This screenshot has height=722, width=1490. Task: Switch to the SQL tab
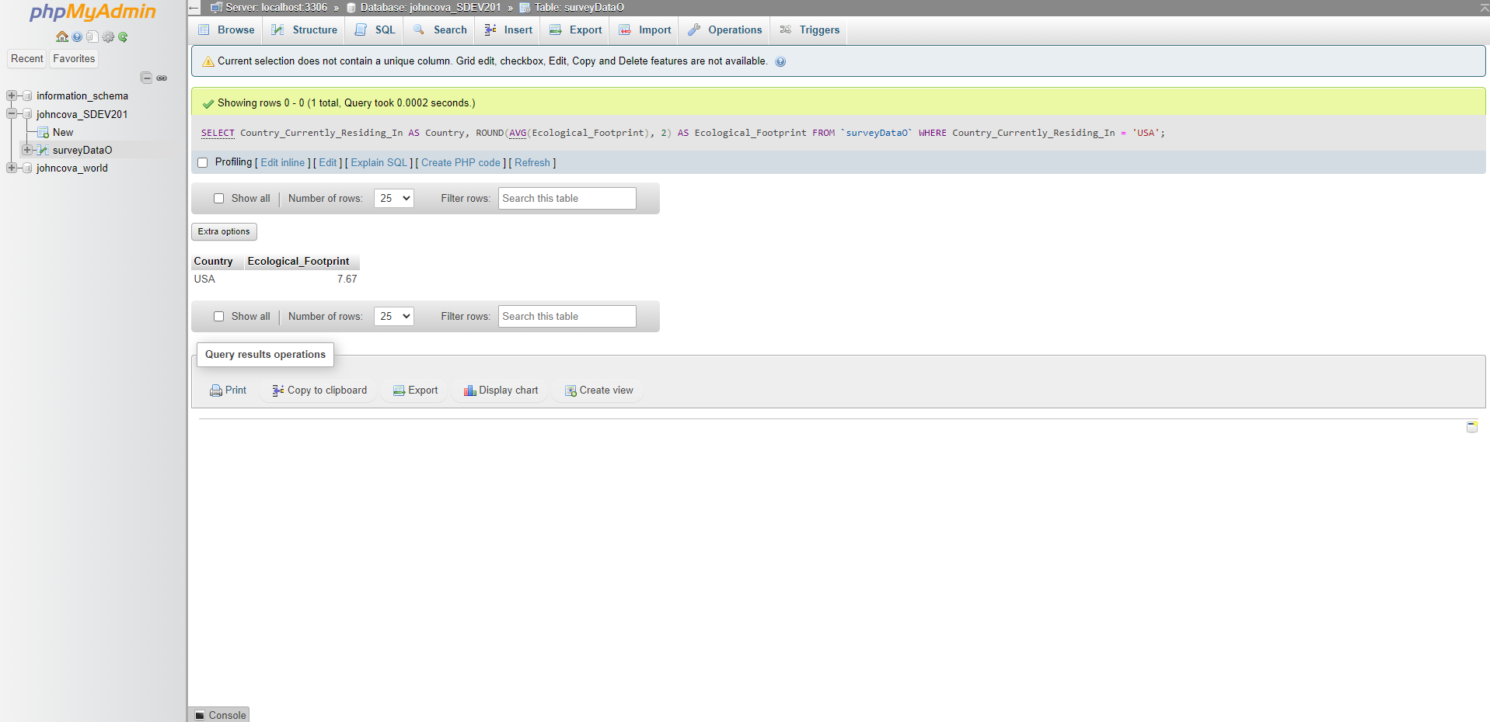click(375, 30)
